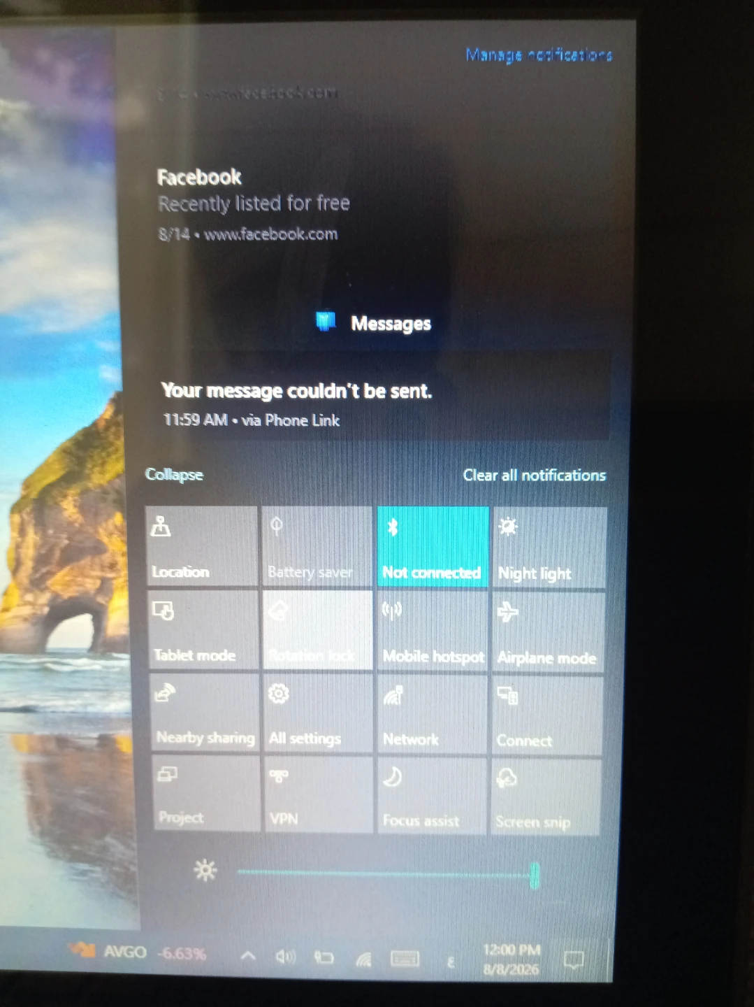Open the Project display tile
Viewport: 754px width, 1007px height.
(206, 794)
